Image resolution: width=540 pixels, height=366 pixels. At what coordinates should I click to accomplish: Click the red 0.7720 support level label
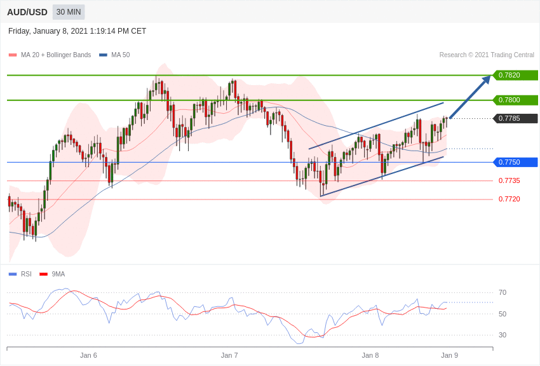[509, 199]
